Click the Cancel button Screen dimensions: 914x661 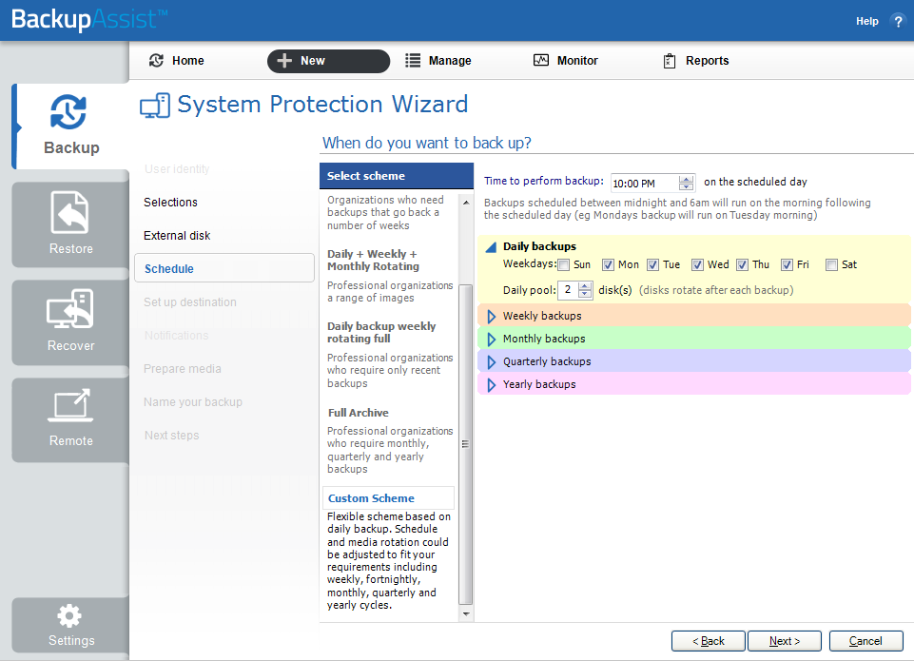click(x=865, y=641)
